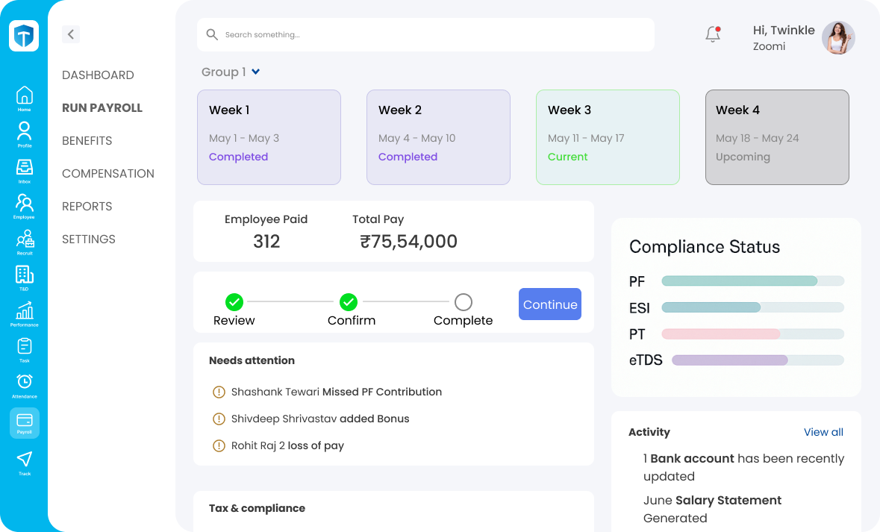Select RUN PAYROLL menu item
The image size is (880, 532).
pyautogui.click(x=102, y=107)
